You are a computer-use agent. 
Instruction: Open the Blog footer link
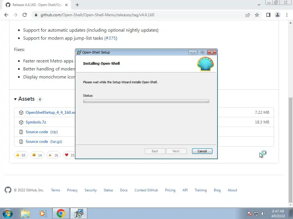tap(217, 190)
